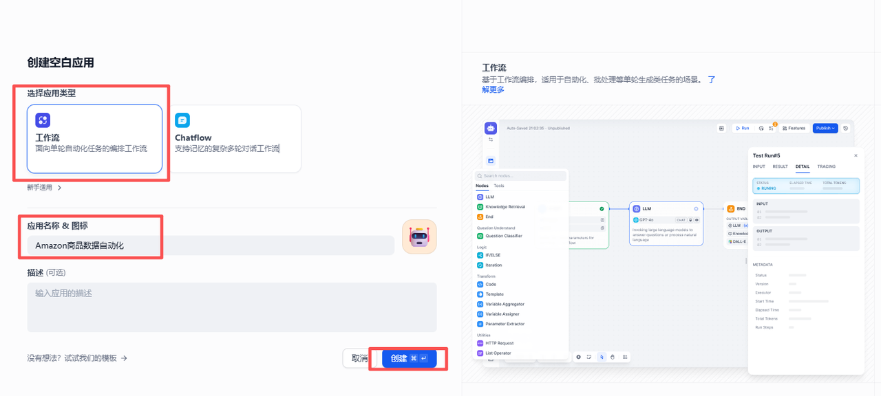Click Template icon in the nodes list
This screenshot has height=396, width=881.
(x=480, y=294)
